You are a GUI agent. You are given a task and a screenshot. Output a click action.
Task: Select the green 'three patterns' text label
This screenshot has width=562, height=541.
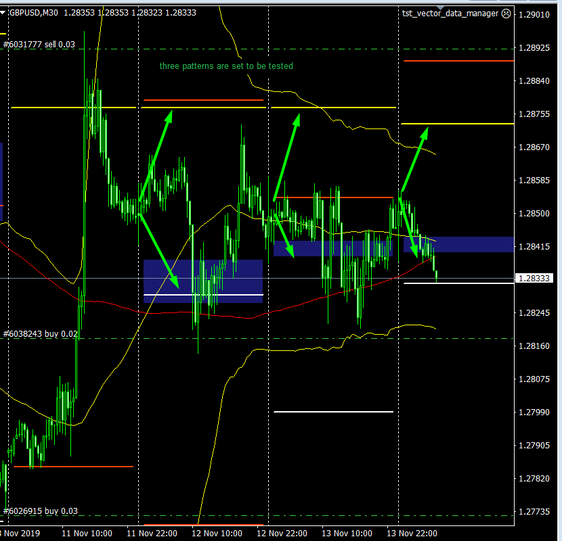(226, 66)
